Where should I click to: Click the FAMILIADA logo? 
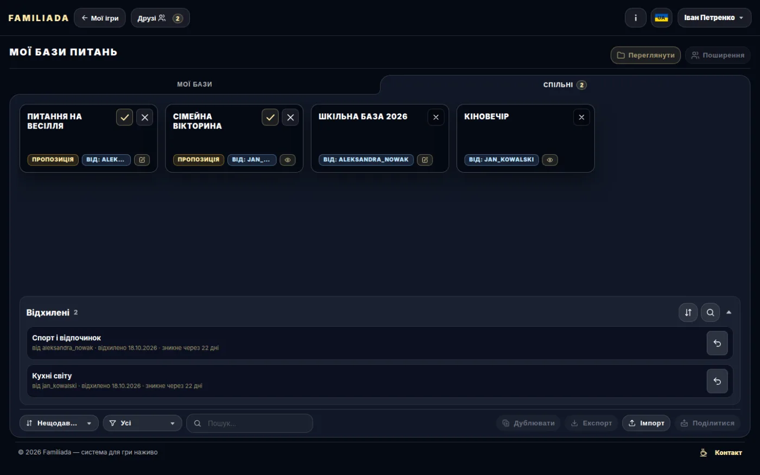pyautogui.click(x=39, y=18)
